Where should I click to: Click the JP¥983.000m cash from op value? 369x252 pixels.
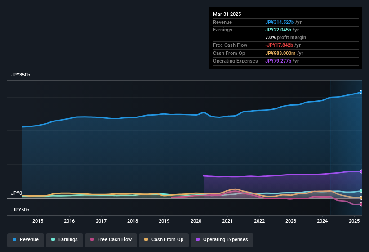tap(280, 53)
